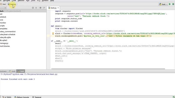The width and height of the screenshot is (175, 98).
Task: Click the "if __name__ == '__main__':" line
Action: pos(64,41)
